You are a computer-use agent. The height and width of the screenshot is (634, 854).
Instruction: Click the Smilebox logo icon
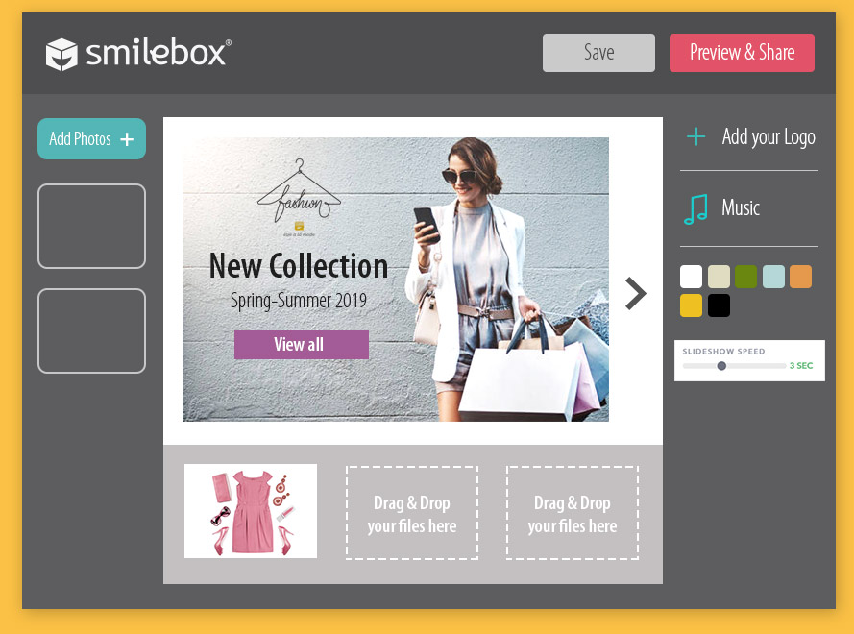tap(61, 54)
